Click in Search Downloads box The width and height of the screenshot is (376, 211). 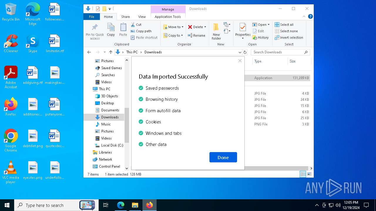click(x=281, y=52)
